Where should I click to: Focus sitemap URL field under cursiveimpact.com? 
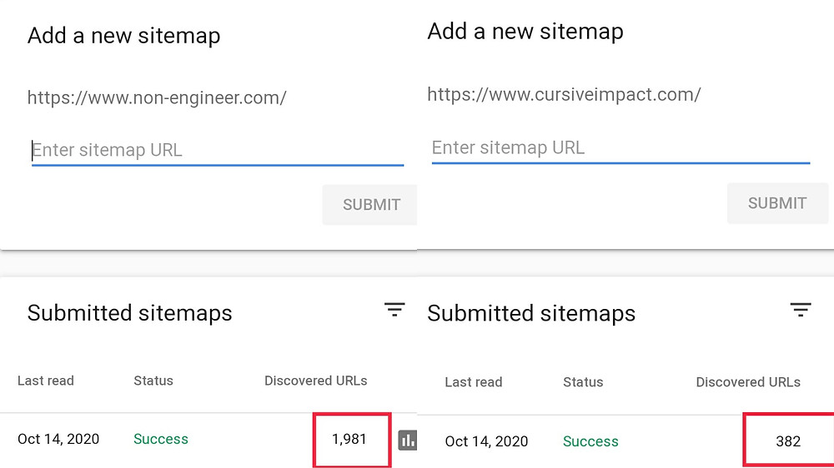620,148
